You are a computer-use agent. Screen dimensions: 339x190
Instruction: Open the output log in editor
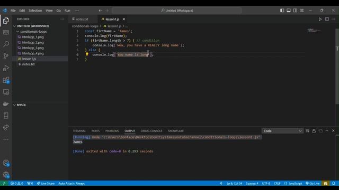point(320,131)
